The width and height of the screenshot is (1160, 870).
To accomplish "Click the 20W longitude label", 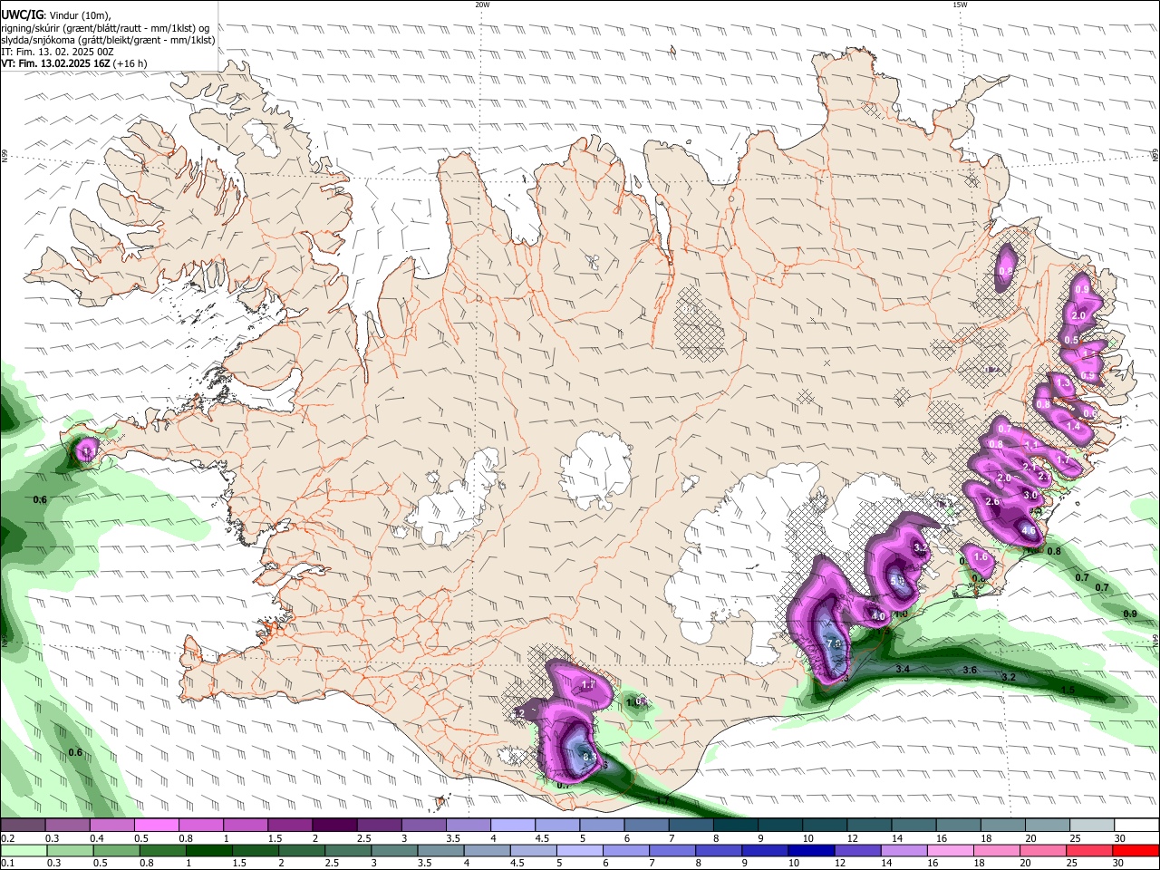I will point(482,5).
